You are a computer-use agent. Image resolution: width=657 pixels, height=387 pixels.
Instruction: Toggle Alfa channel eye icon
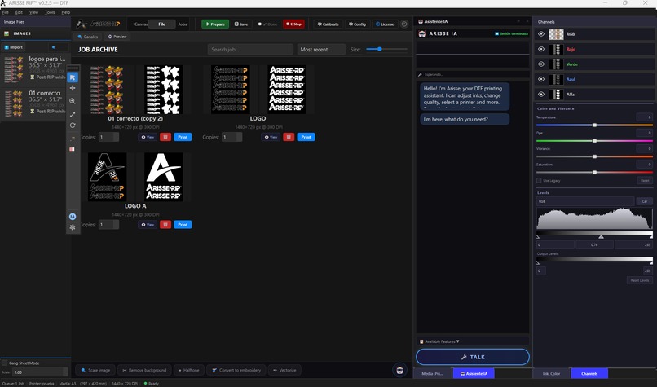(541, 95)
